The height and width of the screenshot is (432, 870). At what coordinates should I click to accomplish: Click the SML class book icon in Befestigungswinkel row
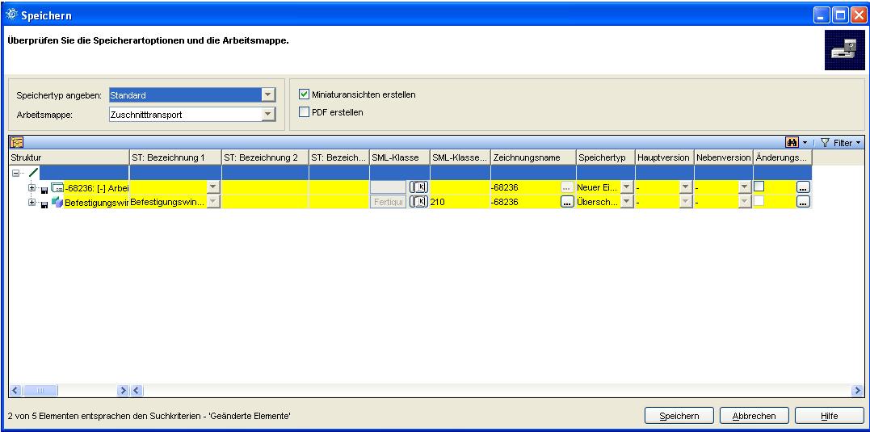419,202
